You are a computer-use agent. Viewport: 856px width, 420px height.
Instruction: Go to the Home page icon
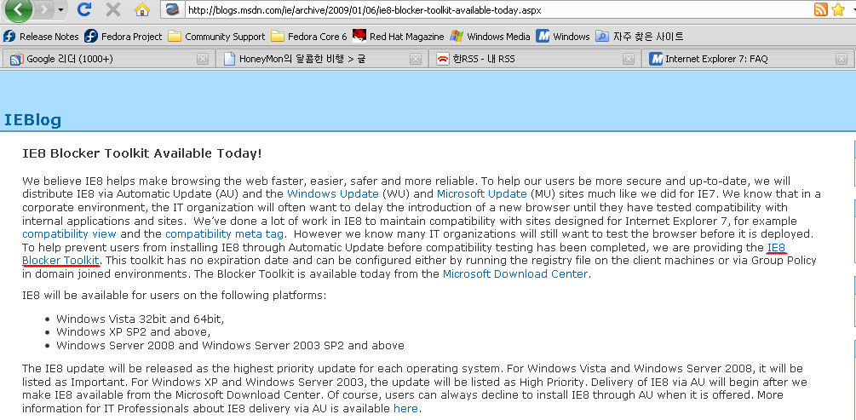point(142,10)
